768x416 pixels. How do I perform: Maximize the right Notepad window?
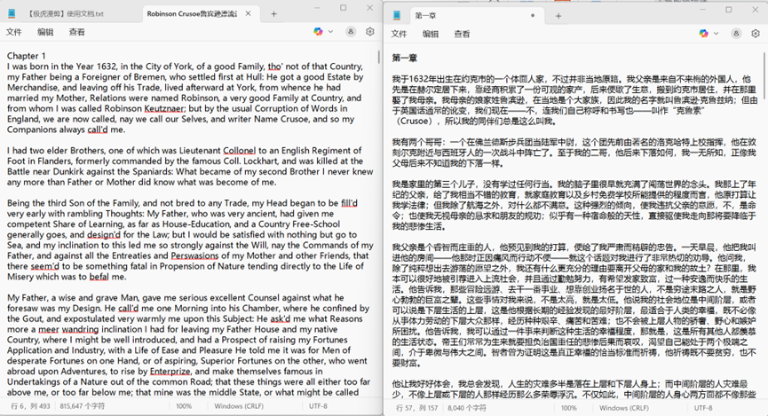(x=729, y=10)
